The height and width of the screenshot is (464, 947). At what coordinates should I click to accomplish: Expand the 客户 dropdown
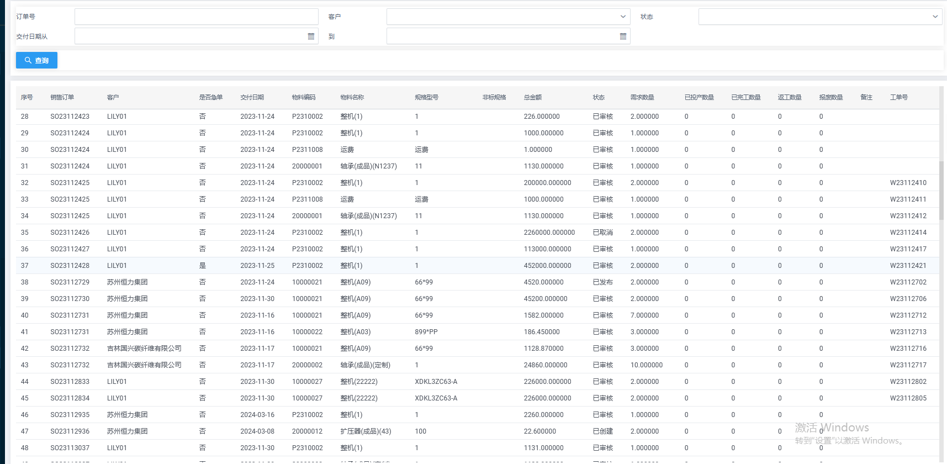point(623,17)
